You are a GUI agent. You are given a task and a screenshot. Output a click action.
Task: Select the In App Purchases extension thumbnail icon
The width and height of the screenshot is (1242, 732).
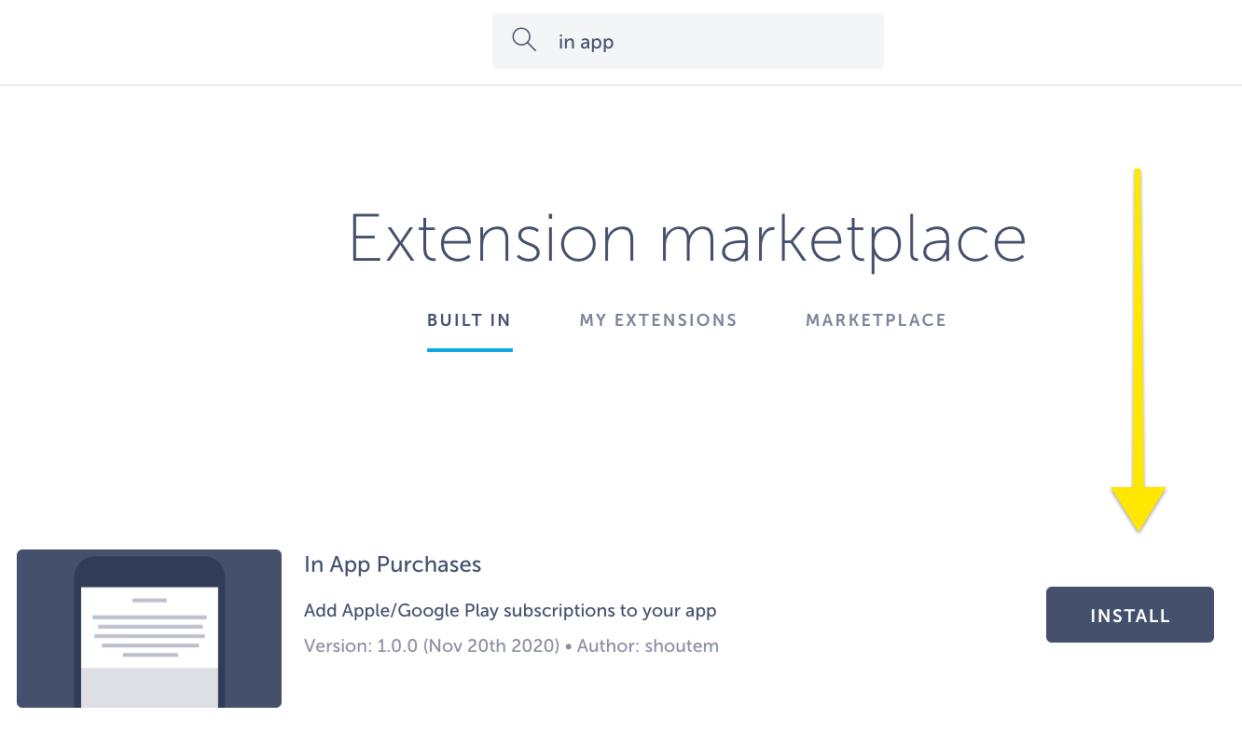pos(149,629)
